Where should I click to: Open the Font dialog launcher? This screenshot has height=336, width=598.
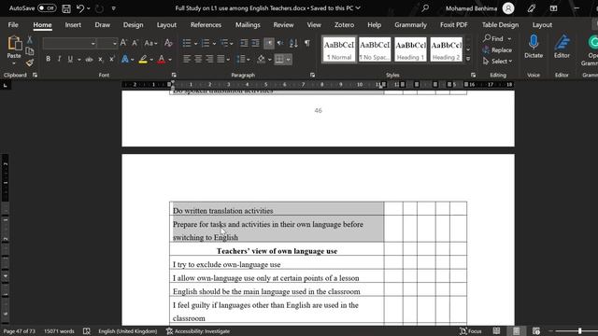tap(174, 75)
